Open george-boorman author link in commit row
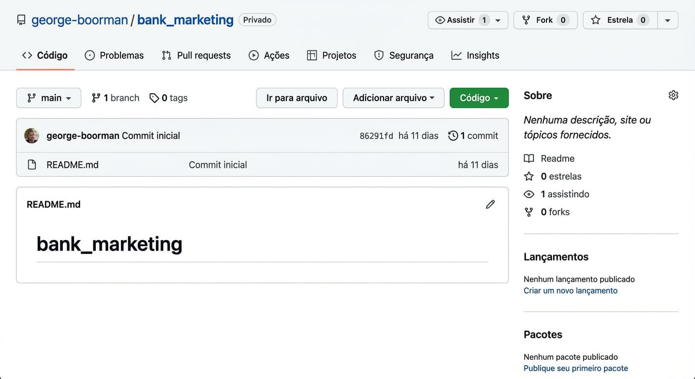Screen dimensions: 695x379 pos(83,136)
